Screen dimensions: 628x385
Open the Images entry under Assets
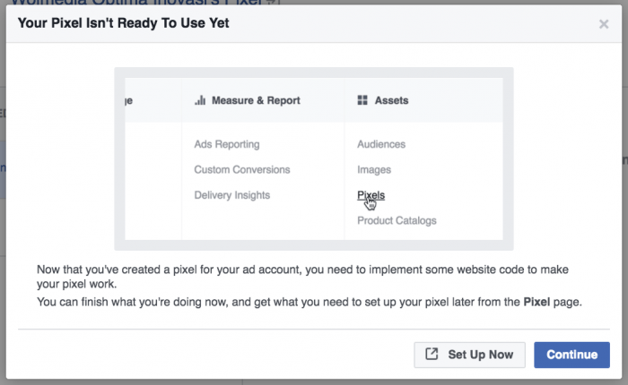point(373,169)
